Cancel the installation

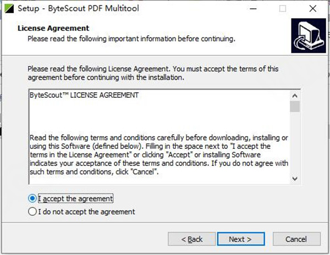point(296,239)
